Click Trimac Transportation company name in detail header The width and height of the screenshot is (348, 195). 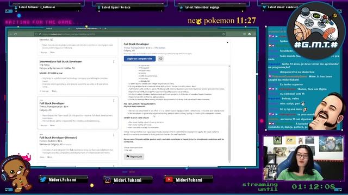click(x=134, y=48)
